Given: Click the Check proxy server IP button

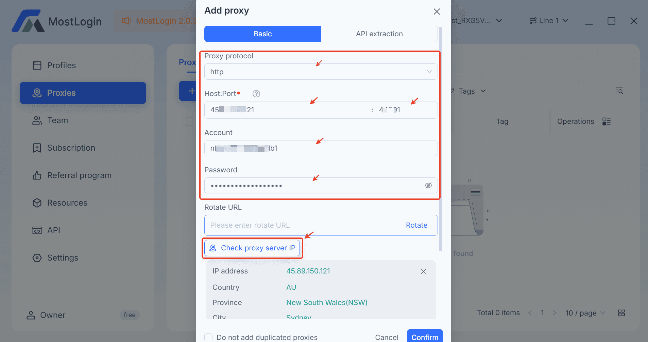Looking at the screenshot, I should [x=252, y=248].
